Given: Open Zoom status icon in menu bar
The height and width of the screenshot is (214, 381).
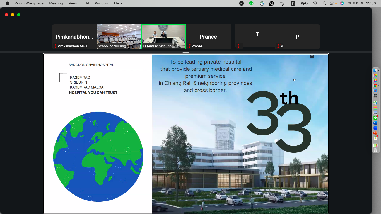Looking at the screenshot, I should (242, 3).
